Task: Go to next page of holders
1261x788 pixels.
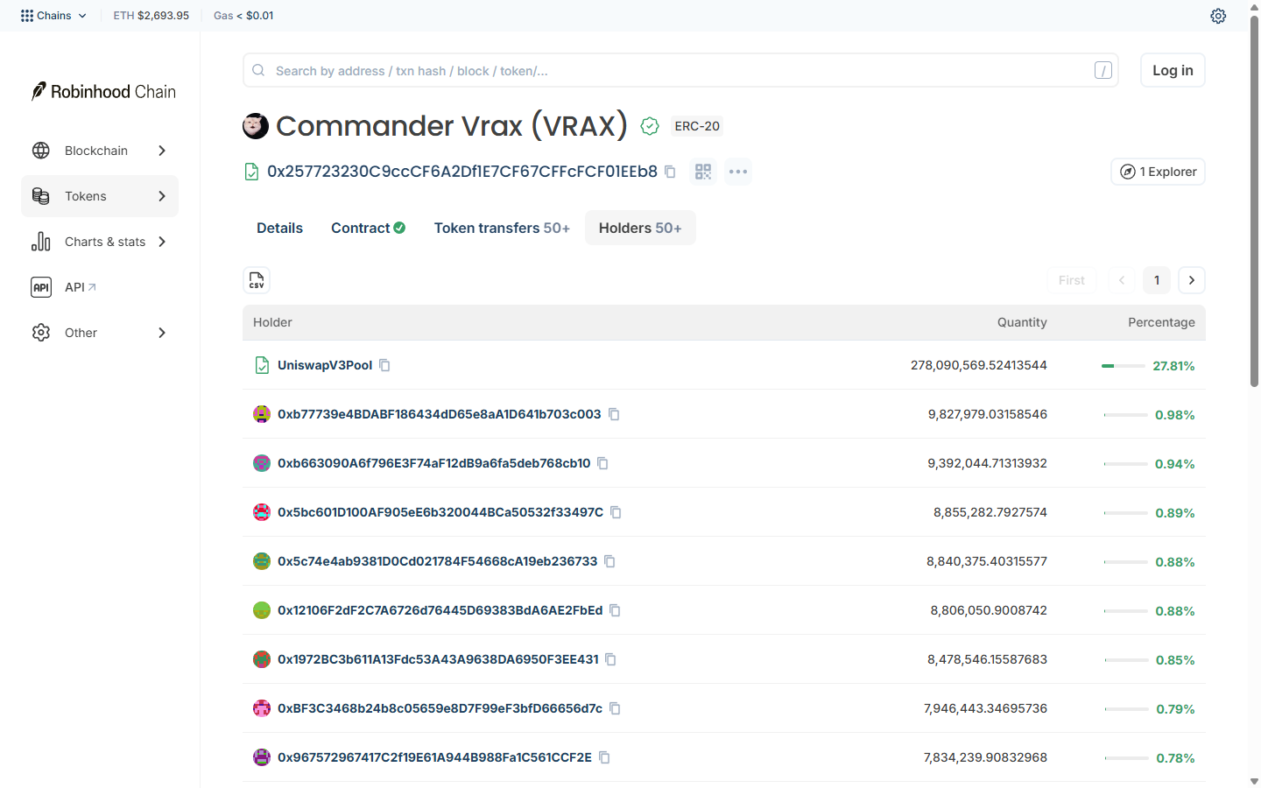Action: pos(1192,280)
